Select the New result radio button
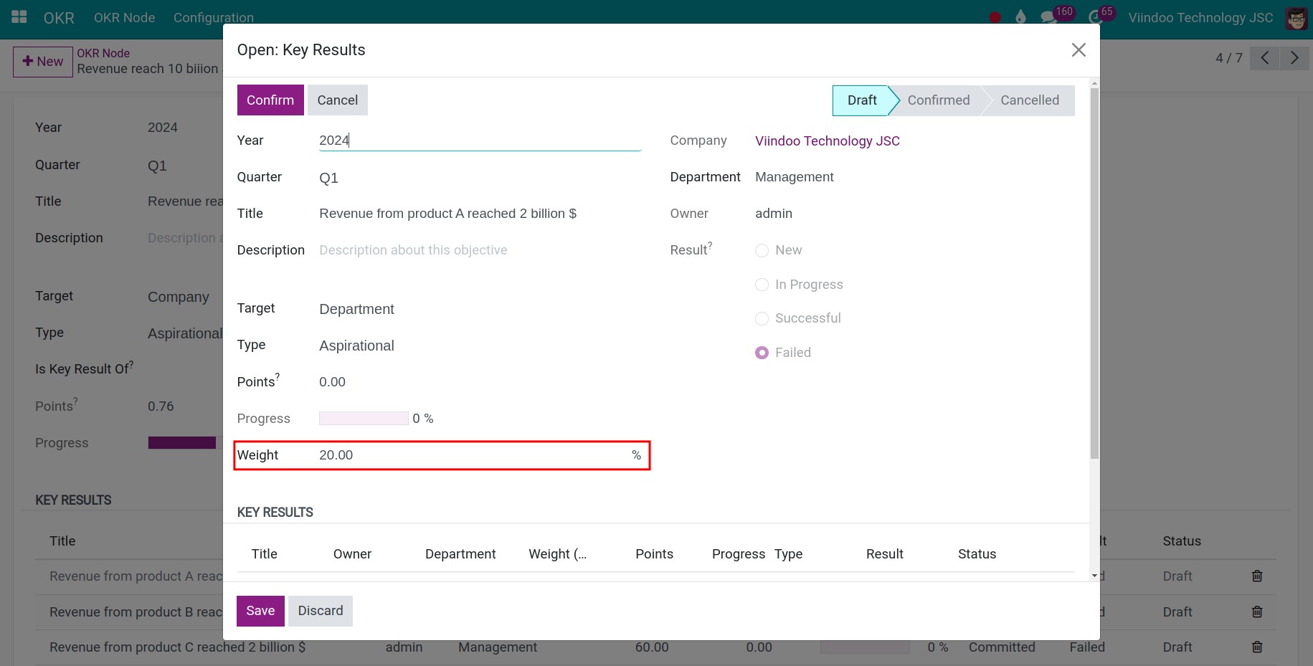 pyautogui.click(x=762, y=250)
